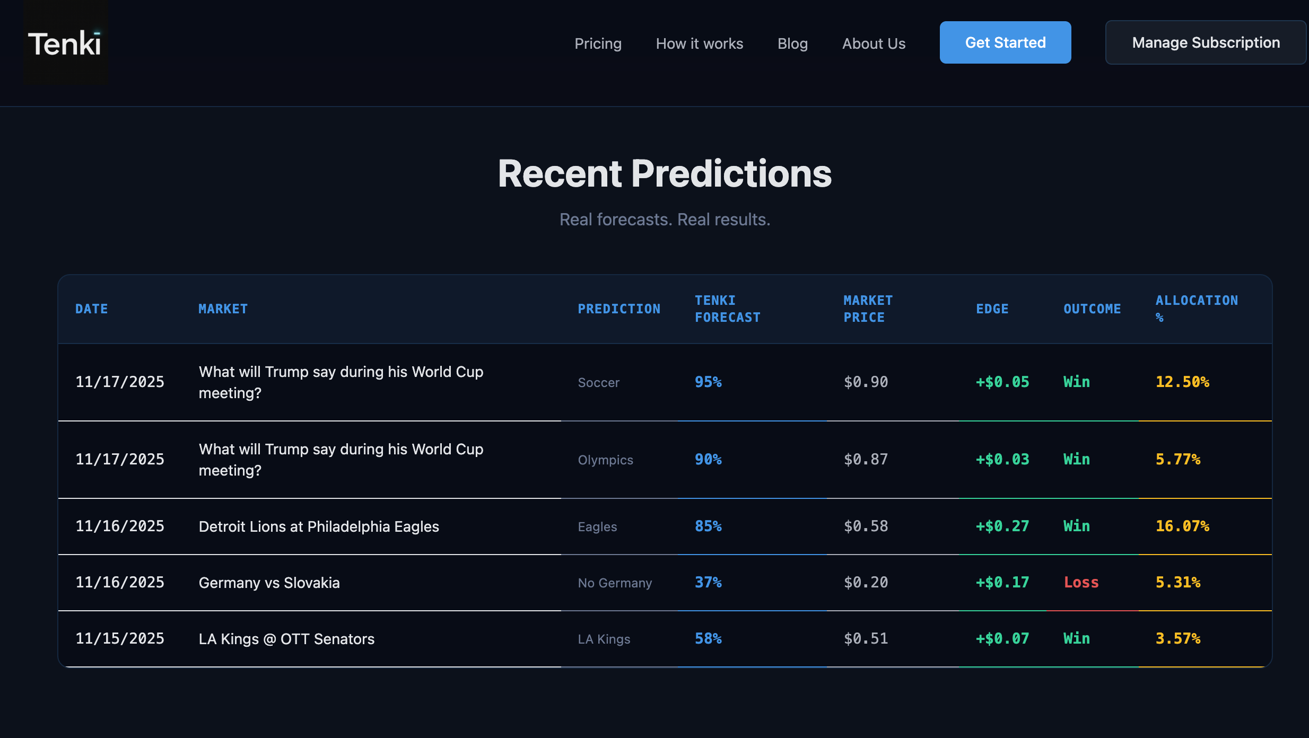
Task: Click the DATE column header
Action: [91, 309]
